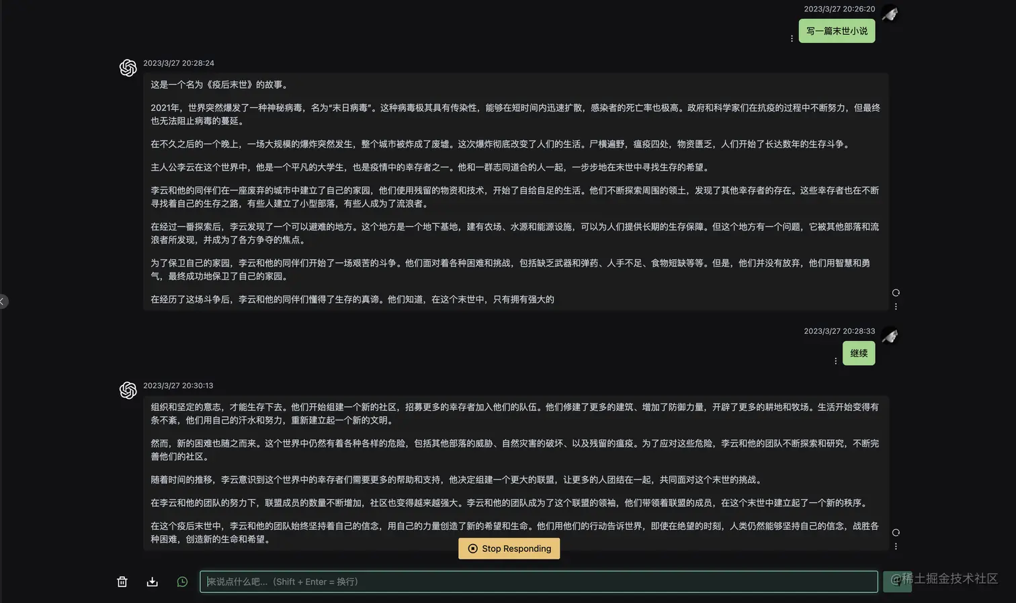The image size is (1016, 603).
Task: Click the user avatar beside the 继续 message
Action: click(890, 336)
